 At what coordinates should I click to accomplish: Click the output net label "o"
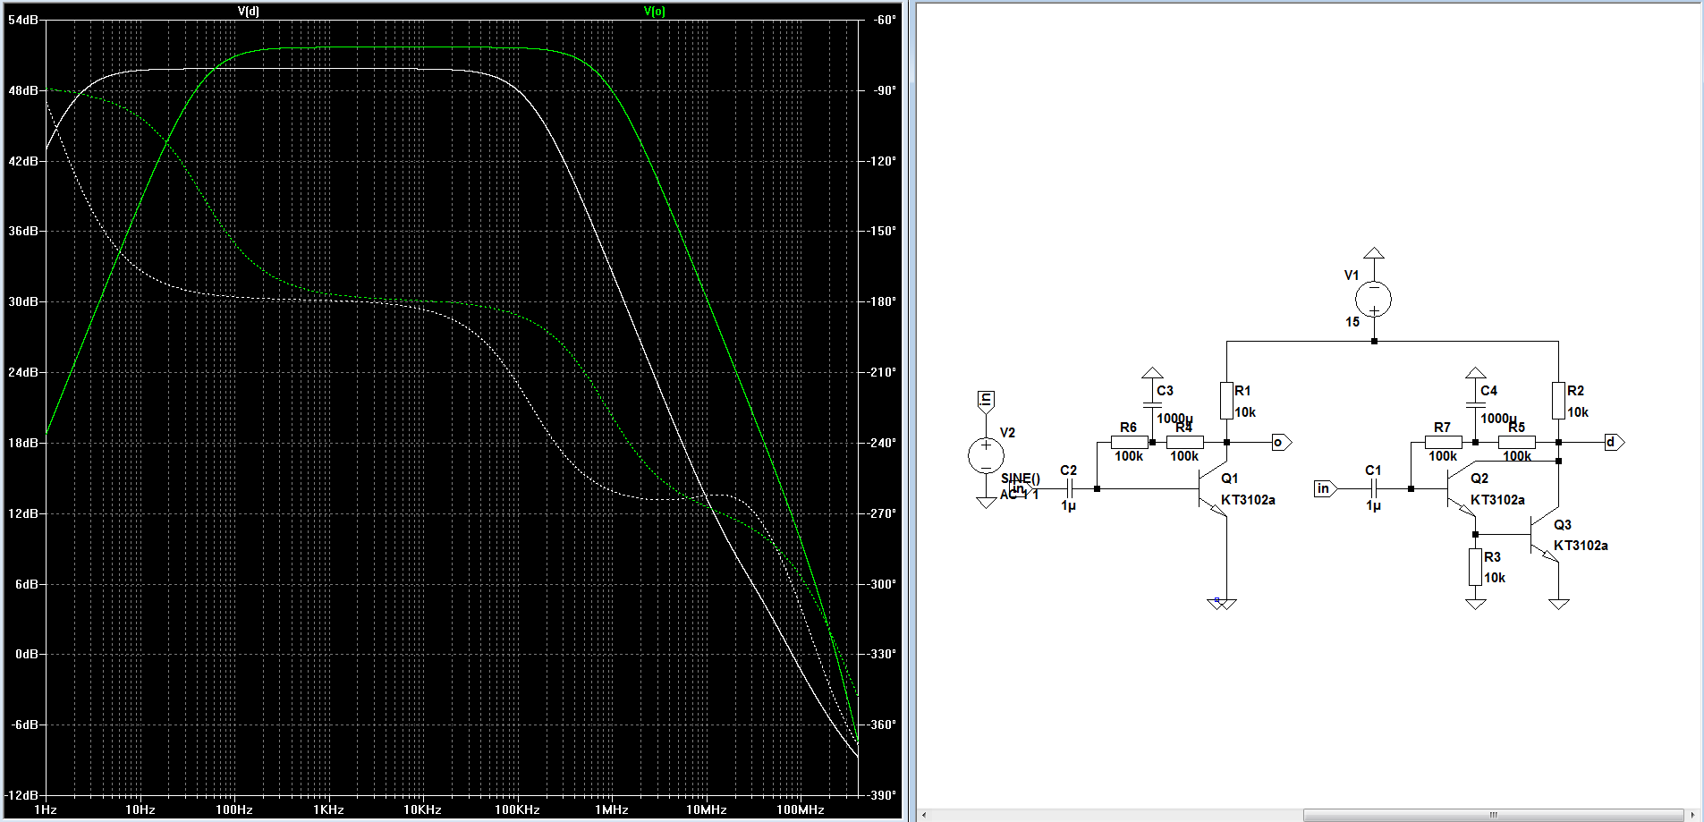coord(1282,442)
